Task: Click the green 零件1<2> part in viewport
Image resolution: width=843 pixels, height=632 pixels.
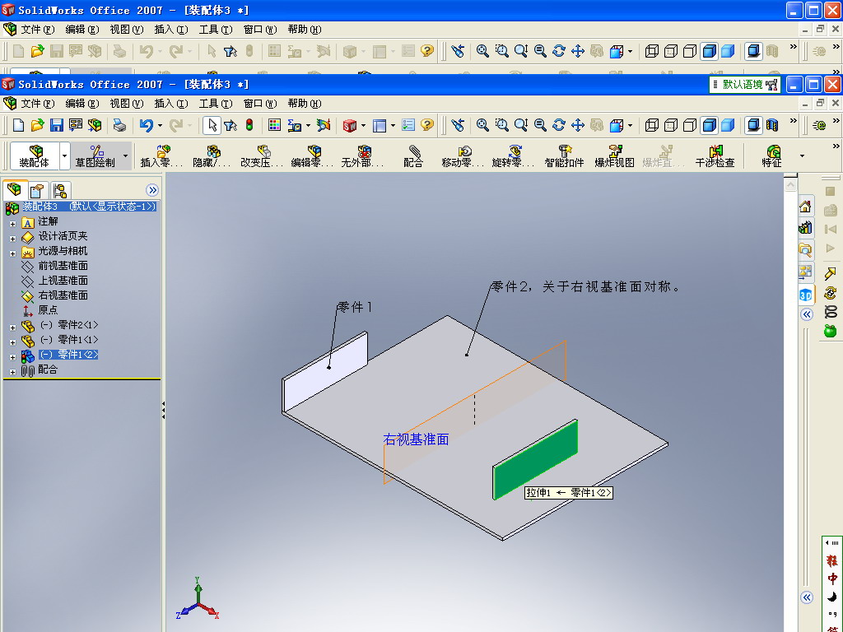Action: click(535, 459)
